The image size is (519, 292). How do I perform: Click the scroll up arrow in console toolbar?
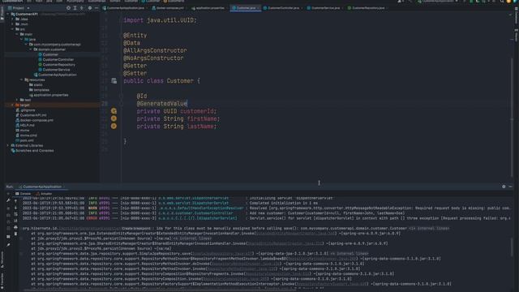click(x=15, y=201)
